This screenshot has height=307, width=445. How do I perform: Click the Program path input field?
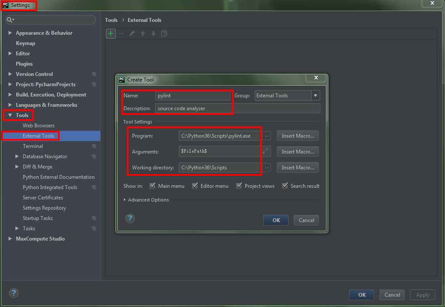(220, 136)
